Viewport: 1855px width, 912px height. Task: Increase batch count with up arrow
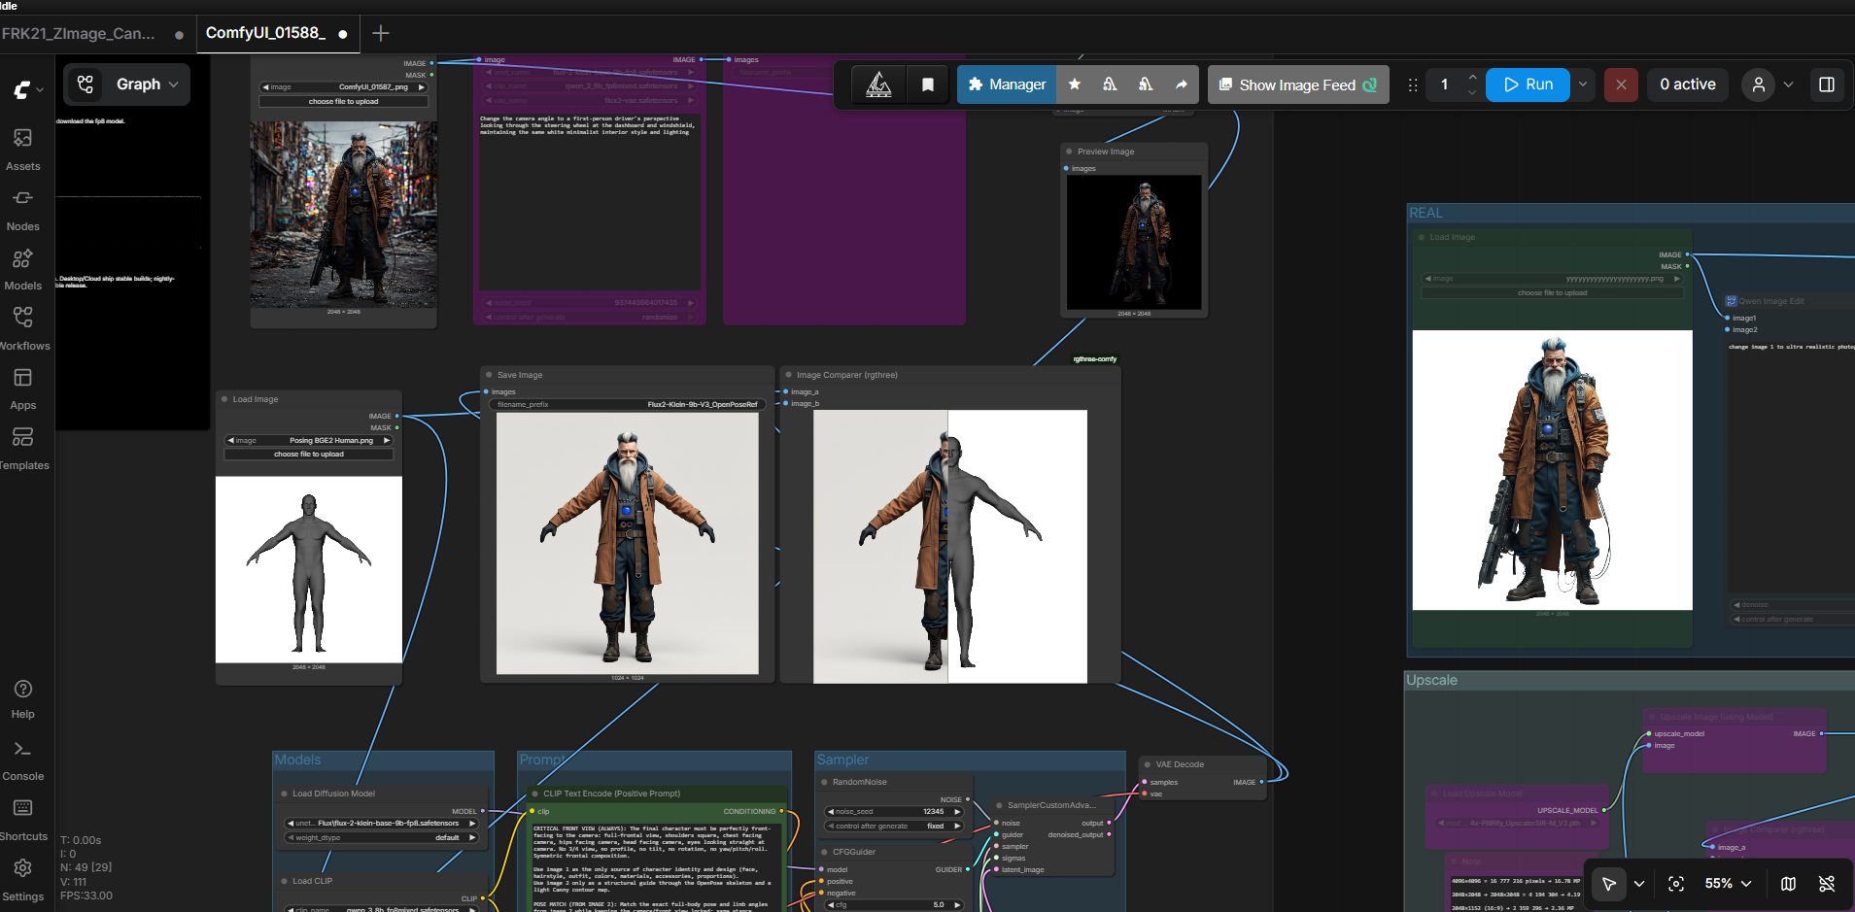pos(1472,77)
